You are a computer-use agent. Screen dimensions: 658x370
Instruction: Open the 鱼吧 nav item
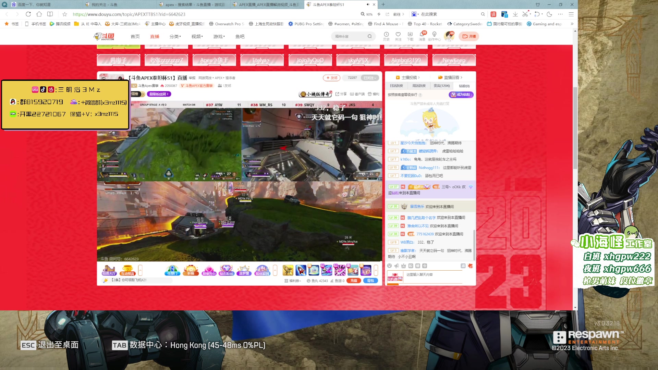(240, 36)
